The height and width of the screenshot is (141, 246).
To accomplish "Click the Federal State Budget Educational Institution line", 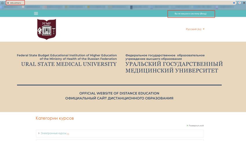I will 67,55.
